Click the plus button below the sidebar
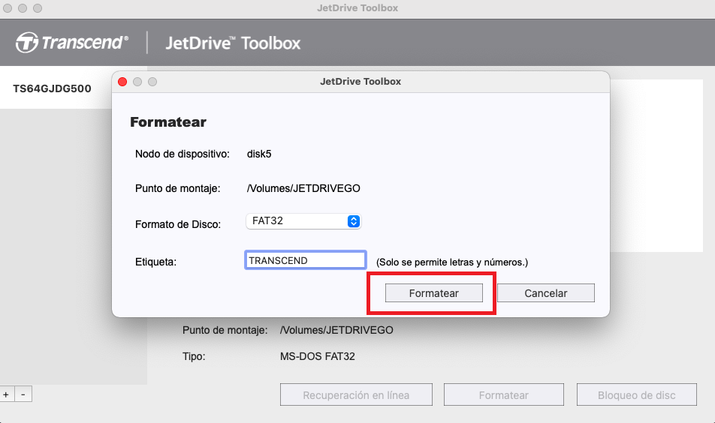715x423 pixels. coord(6,394)
